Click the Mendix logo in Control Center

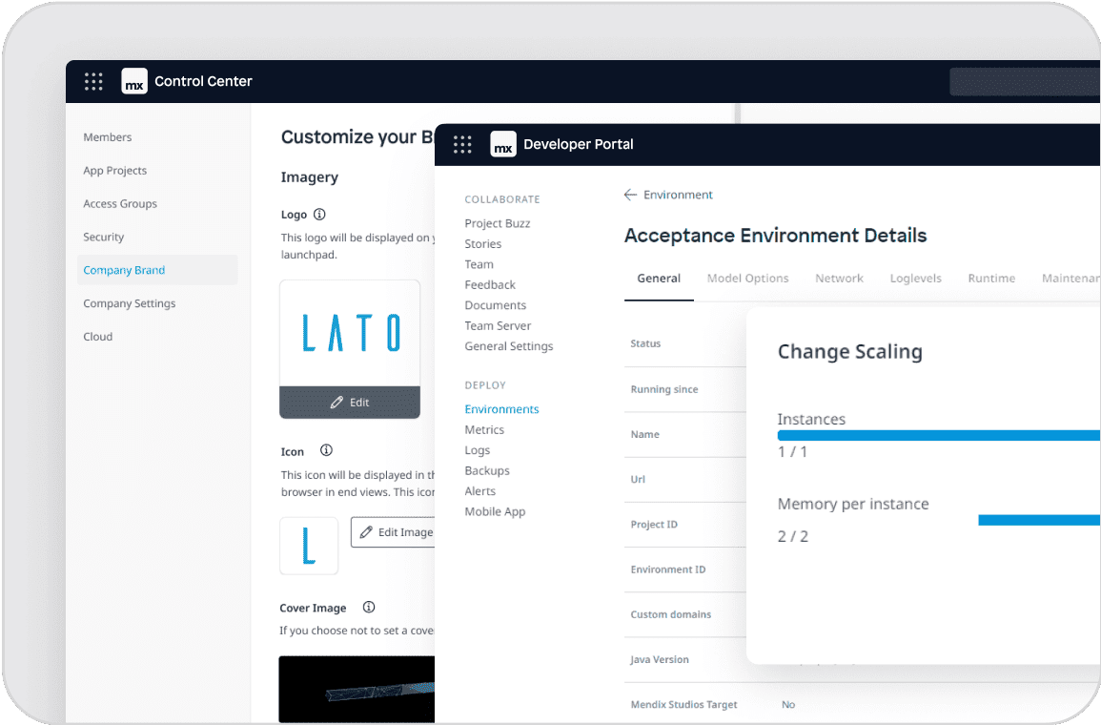pos(134,81)
